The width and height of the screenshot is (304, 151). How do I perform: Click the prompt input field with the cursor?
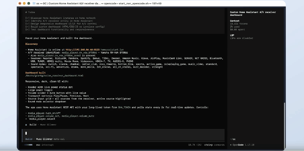[x=123, y=133]
